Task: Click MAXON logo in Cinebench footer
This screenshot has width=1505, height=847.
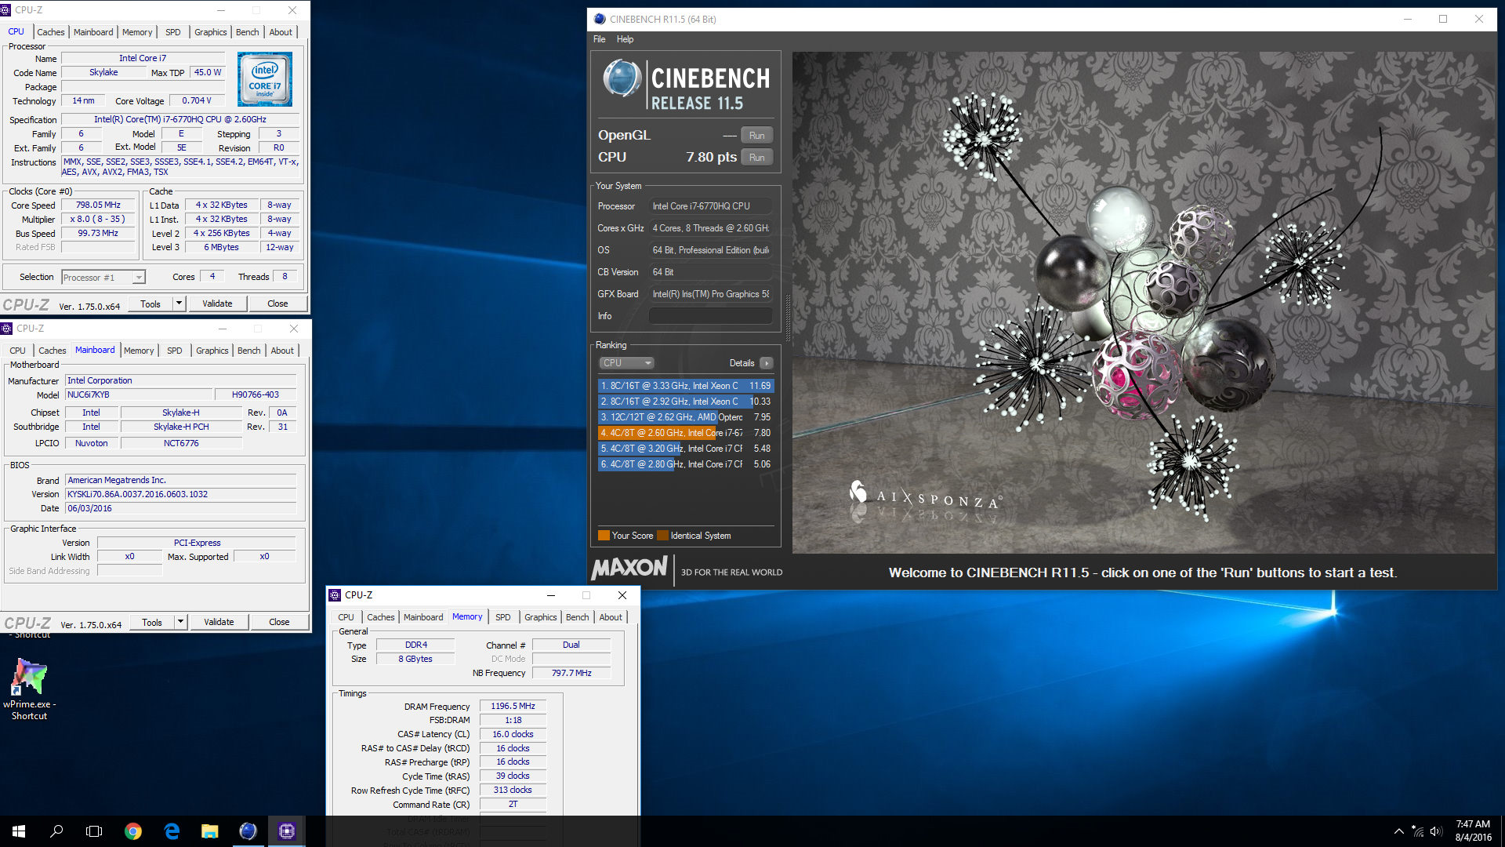Action: 629,568
